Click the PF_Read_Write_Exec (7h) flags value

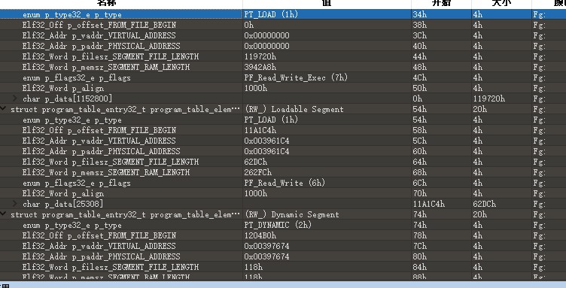click(296, 77)
